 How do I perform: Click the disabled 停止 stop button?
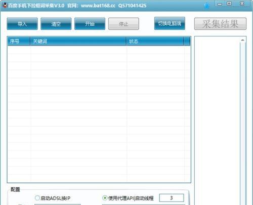(123, 24)
